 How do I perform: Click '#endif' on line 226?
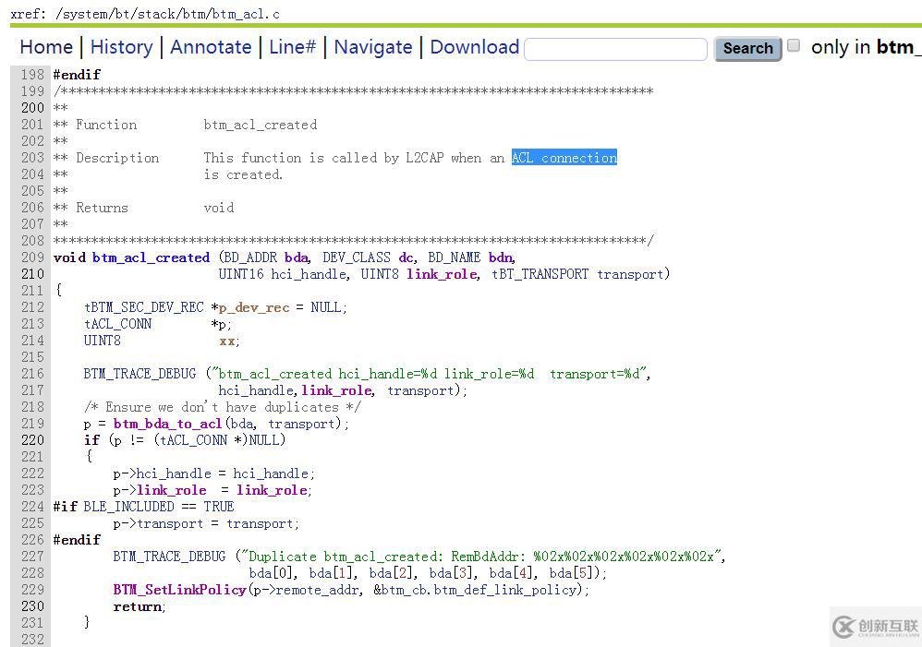77,539
